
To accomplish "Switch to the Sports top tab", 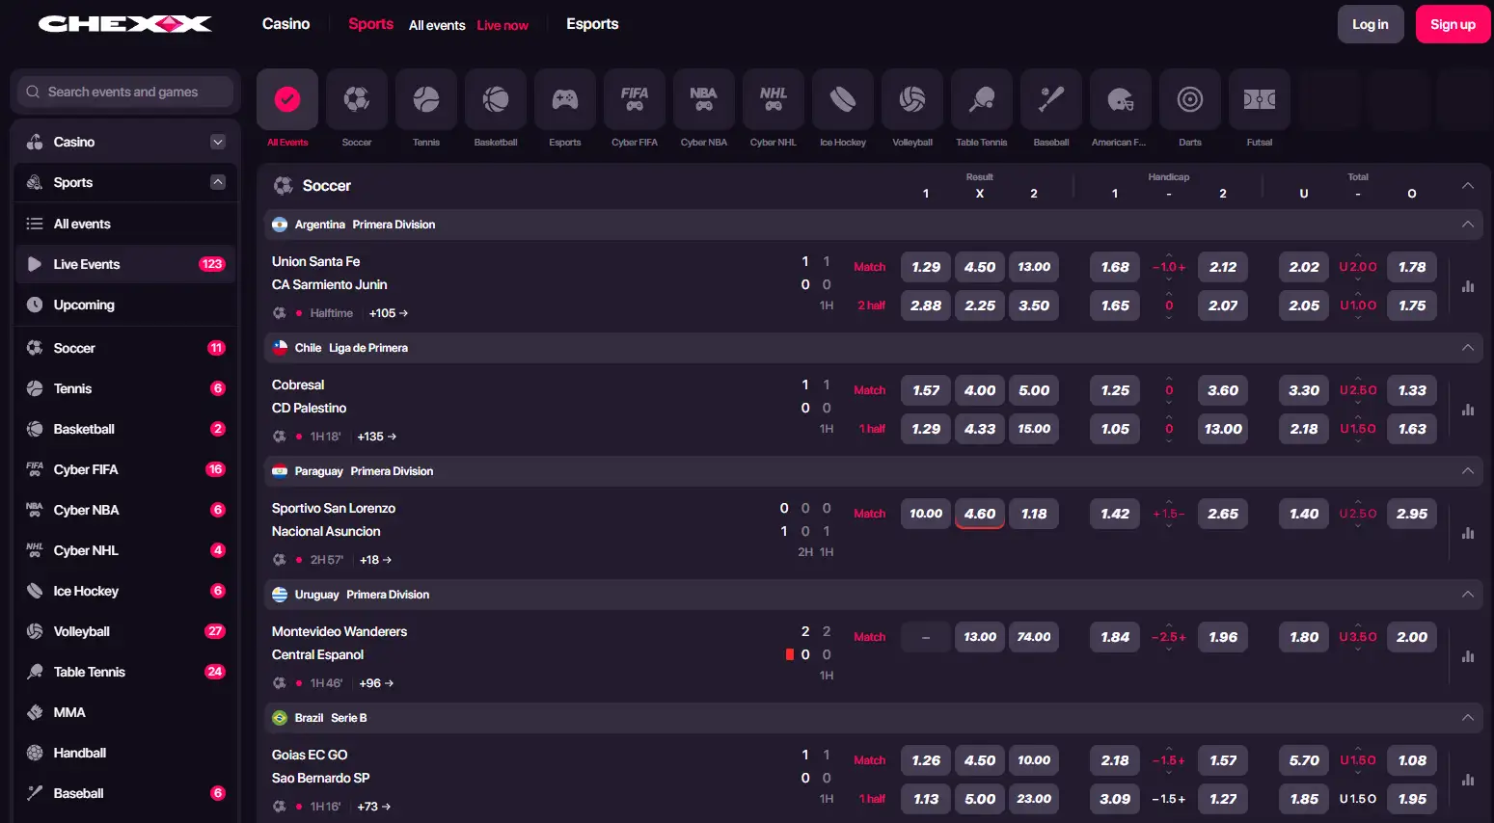I will coord(371,24).
